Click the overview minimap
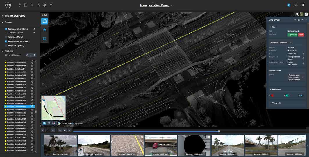The width and height of the screenshot is (309, 157). pos(53,108)
